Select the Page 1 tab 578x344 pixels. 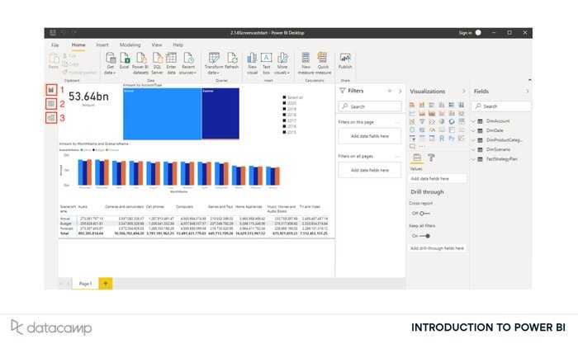[85, 284]
